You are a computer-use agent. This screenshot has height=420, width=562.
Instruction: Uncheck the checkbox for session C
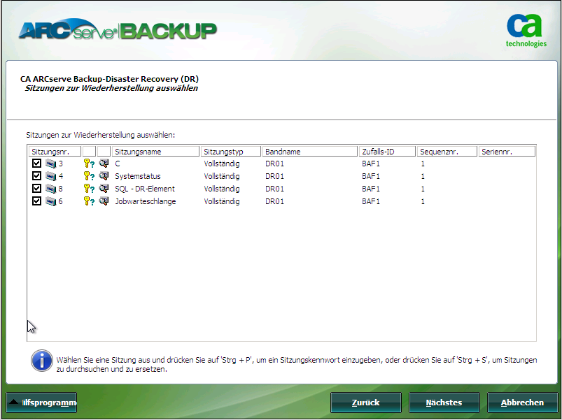[37, 164]
